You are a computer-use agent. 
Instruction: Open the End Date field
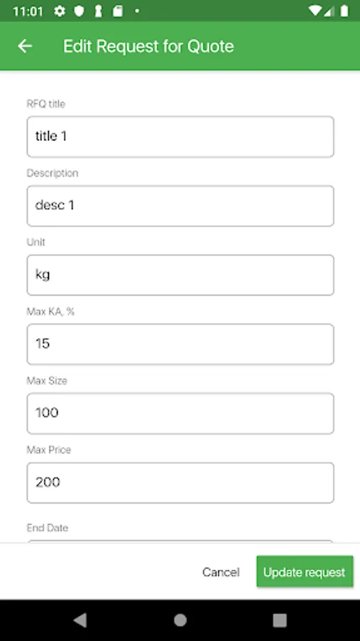[x=180, y=541]
